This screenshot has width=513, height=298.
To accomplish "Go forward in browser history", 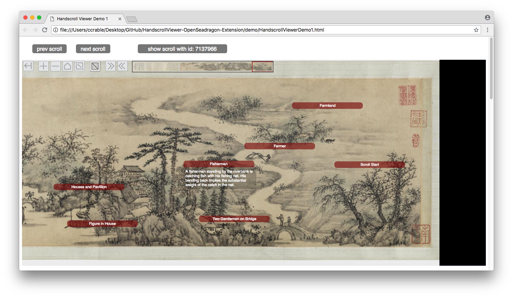I will pos(35,30).
